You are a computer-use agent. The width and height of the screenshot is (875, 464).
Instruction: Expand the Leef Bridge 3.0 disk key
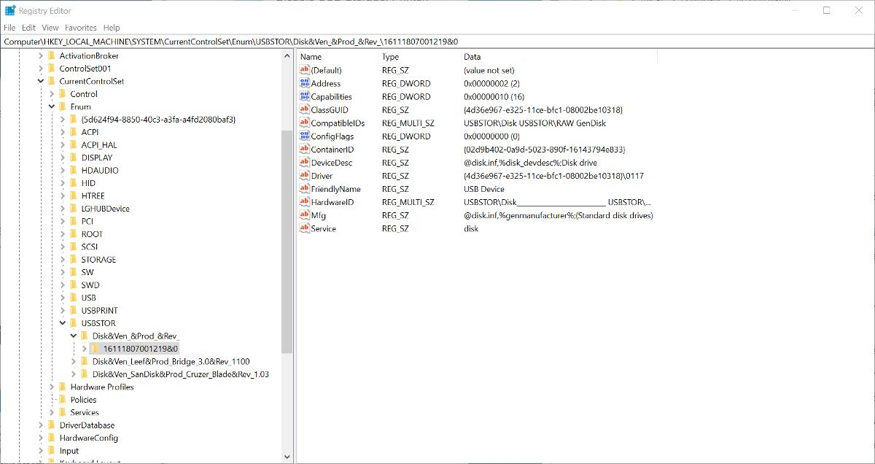(74, 361)
